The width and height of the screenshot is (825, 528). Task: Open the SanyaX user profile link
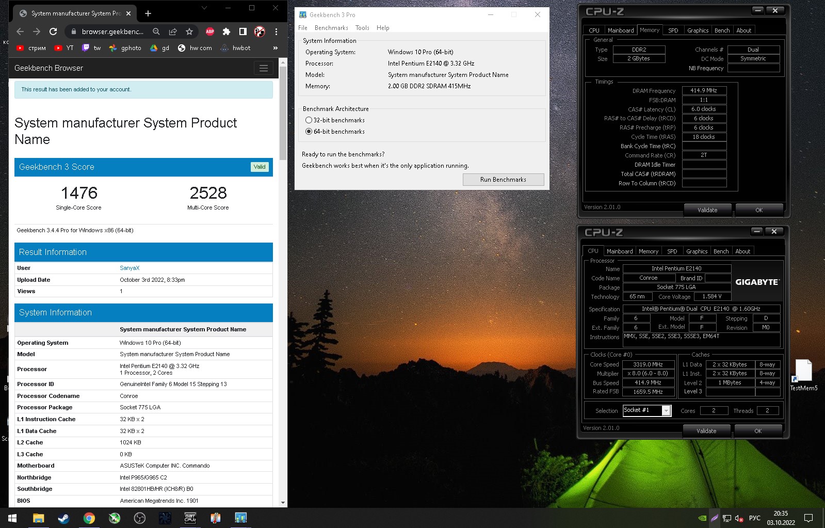click(130, 268)
